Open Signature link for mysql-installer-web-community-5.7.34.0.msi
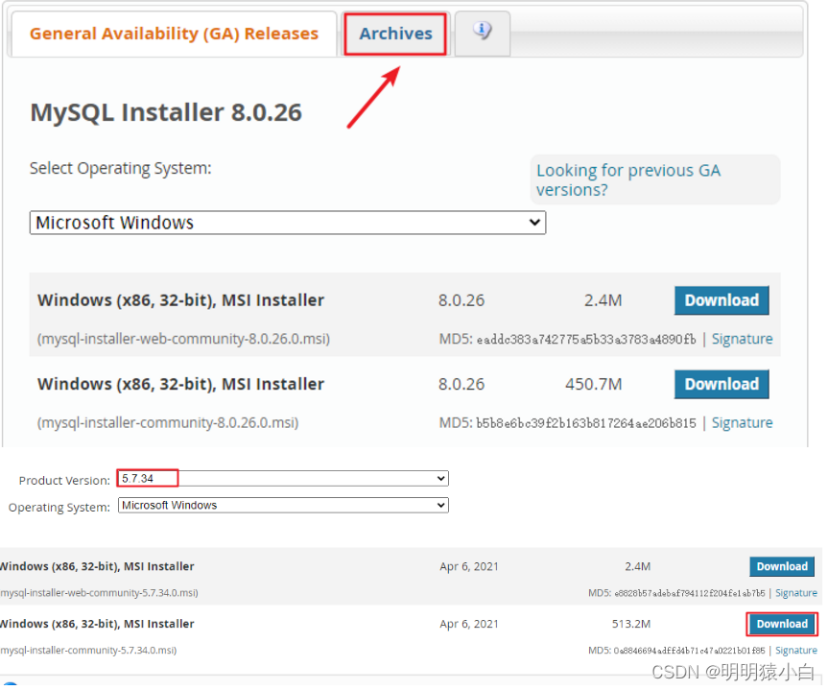The width and height of the screenshot is (828, 690). (795, 594)
